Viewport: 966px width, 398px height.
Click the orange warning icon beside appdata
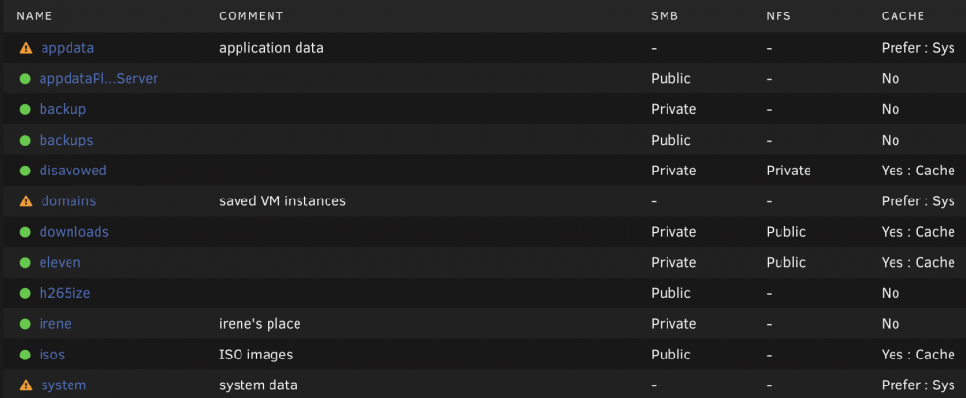[26, 48]
